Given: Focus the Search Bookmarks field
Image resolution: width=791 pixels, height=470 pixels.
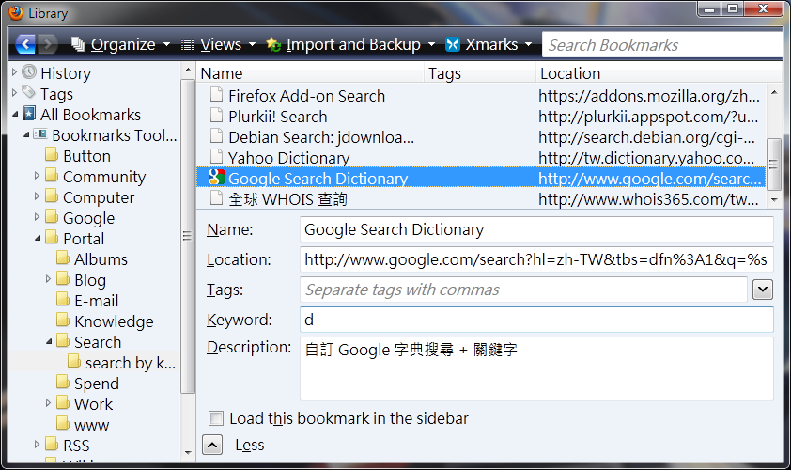Looking at the screenshot, I should pyautogui.click(x=662, y=45).
